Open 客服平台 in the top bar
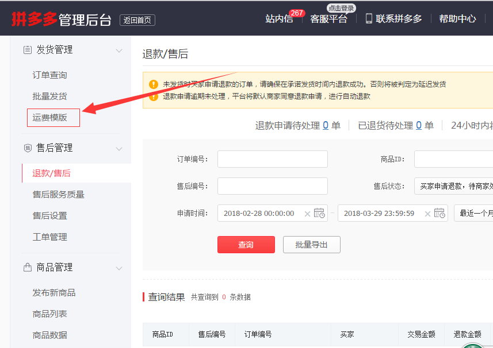The height and width of the screenshot is (348, 493). coord(329,19)
